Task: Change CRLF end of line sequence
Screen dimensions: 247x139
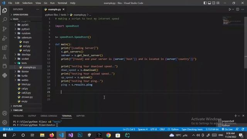Action: (x=162, y=129)
